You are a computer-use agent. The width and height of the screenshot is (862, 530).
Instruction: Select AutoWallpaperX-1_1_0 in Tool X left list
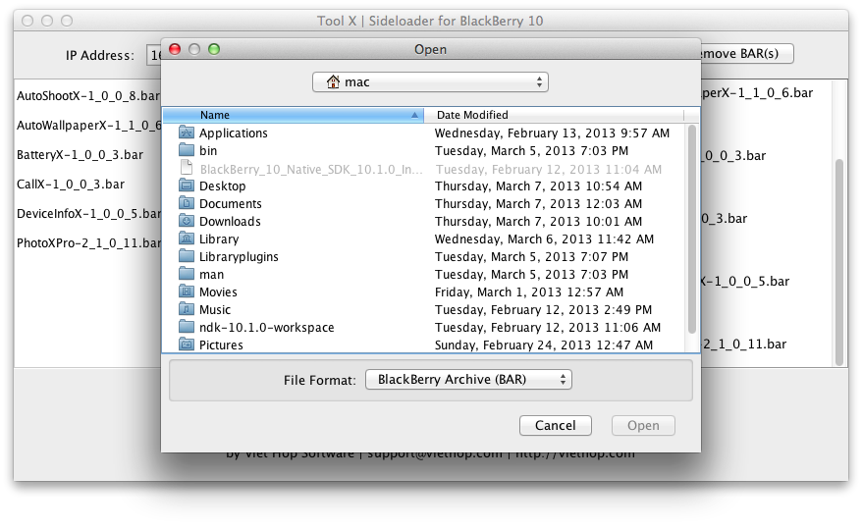click(89, 126)
